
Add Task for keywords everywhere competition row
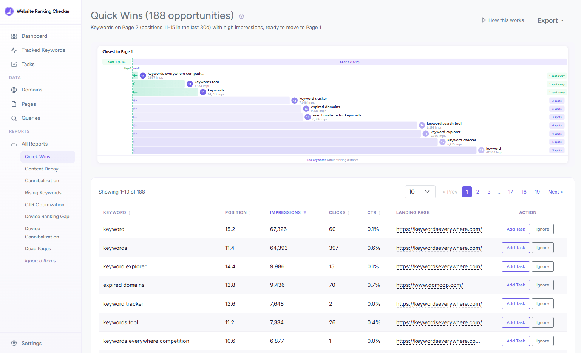point(516,341)
